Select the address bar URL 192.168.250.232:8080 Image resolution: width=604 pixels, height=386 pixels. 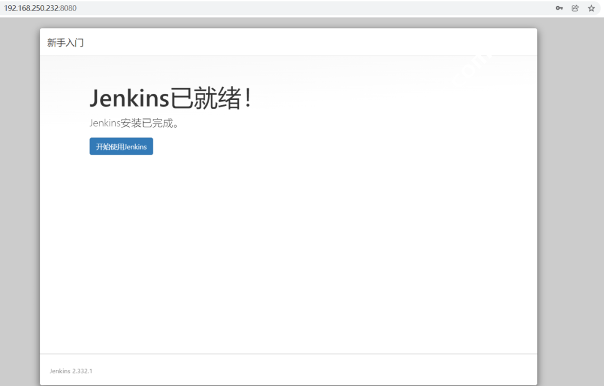pos(40,8)
